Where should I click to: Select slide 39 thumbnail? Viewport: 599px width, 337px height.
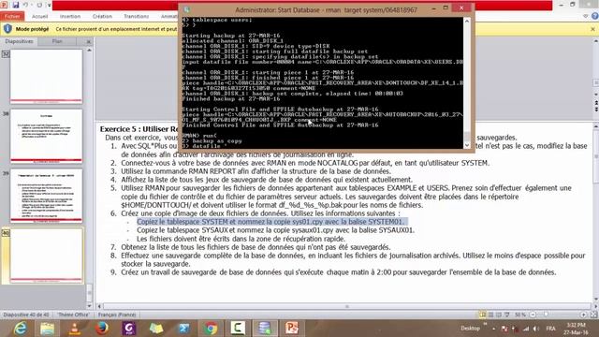pos(46,196)
